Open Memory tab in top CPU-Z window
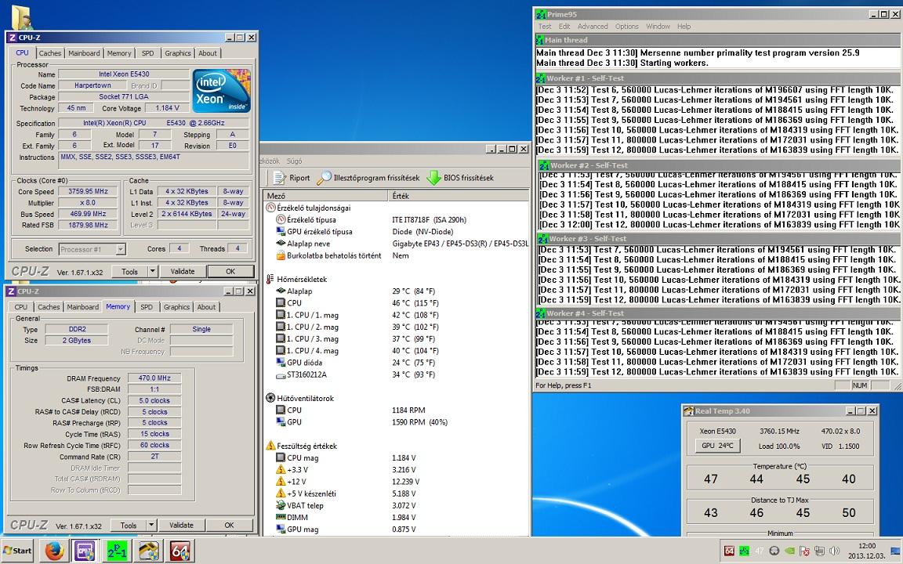Image resolution: width=903 pixels, height=564 pixels. [x=119, y=53]
